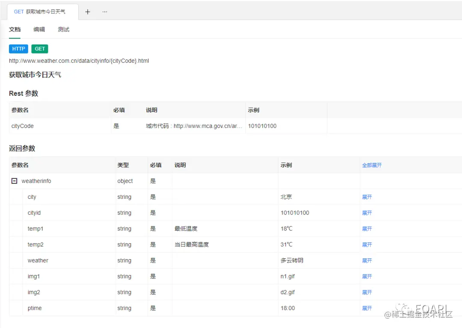The width and height of the screenshot is (462, 328).
Task: Click the HTTP protocol badge
Action: click(18, 49)
